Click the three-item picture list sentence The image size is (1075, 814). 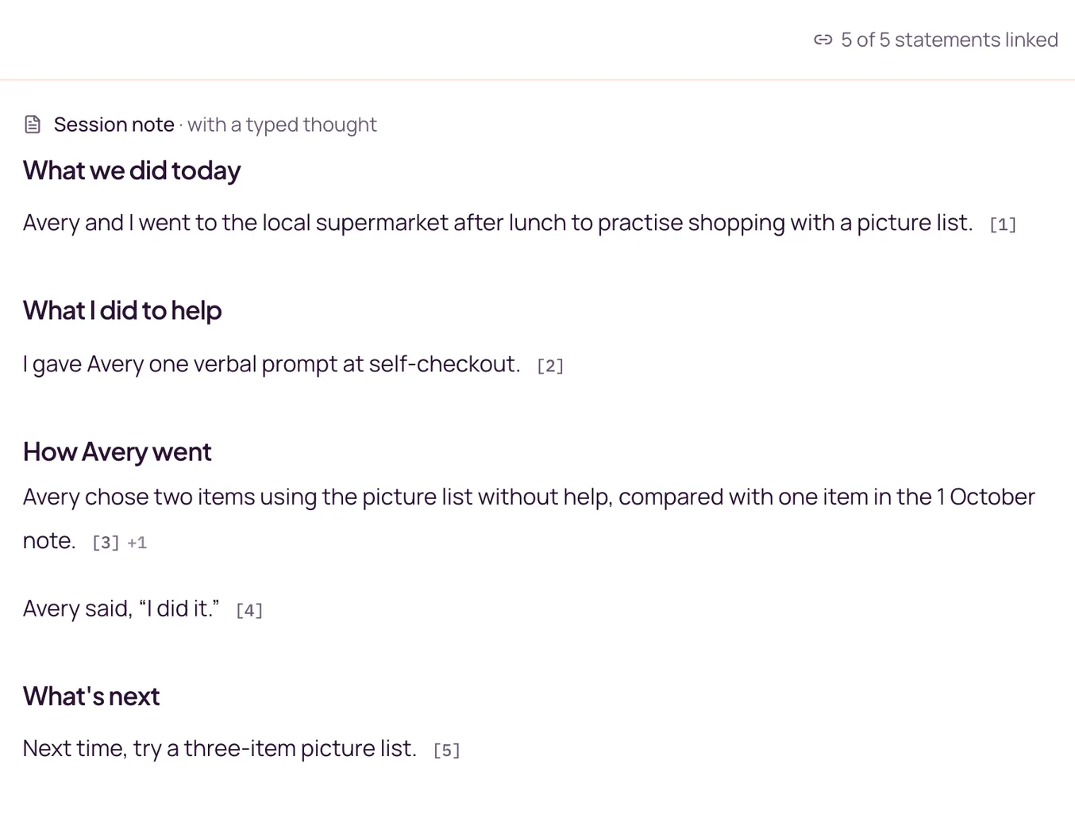220,748
